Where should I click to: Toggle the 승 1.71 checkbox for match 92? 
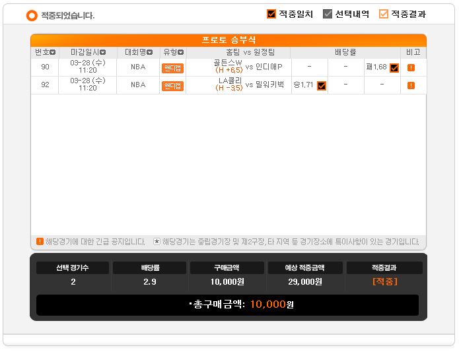[x=322, y=86]
